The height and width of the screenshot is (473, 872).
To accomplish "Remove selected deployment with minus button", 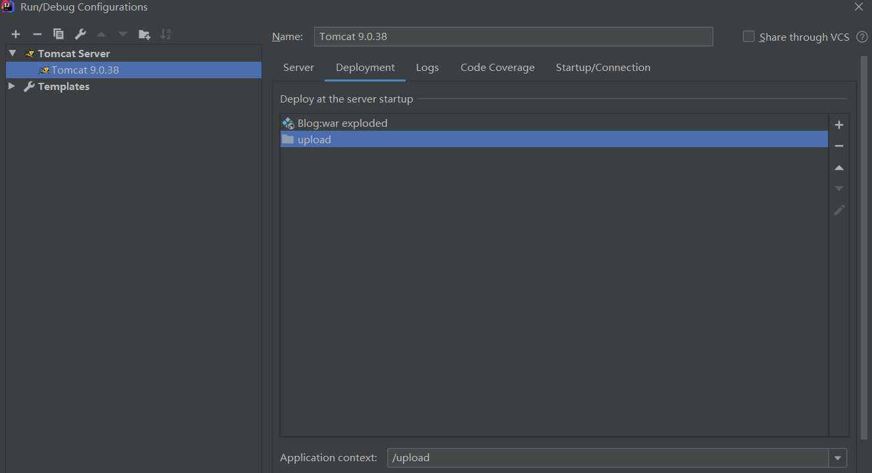I will click(839, 146).
